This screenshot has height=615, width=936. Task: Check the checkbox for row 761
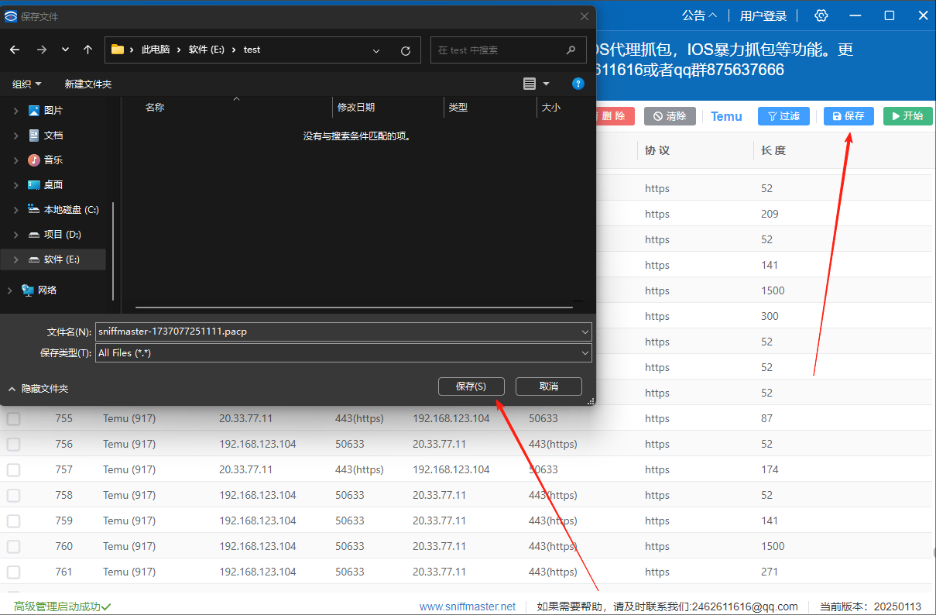point(14,572)
